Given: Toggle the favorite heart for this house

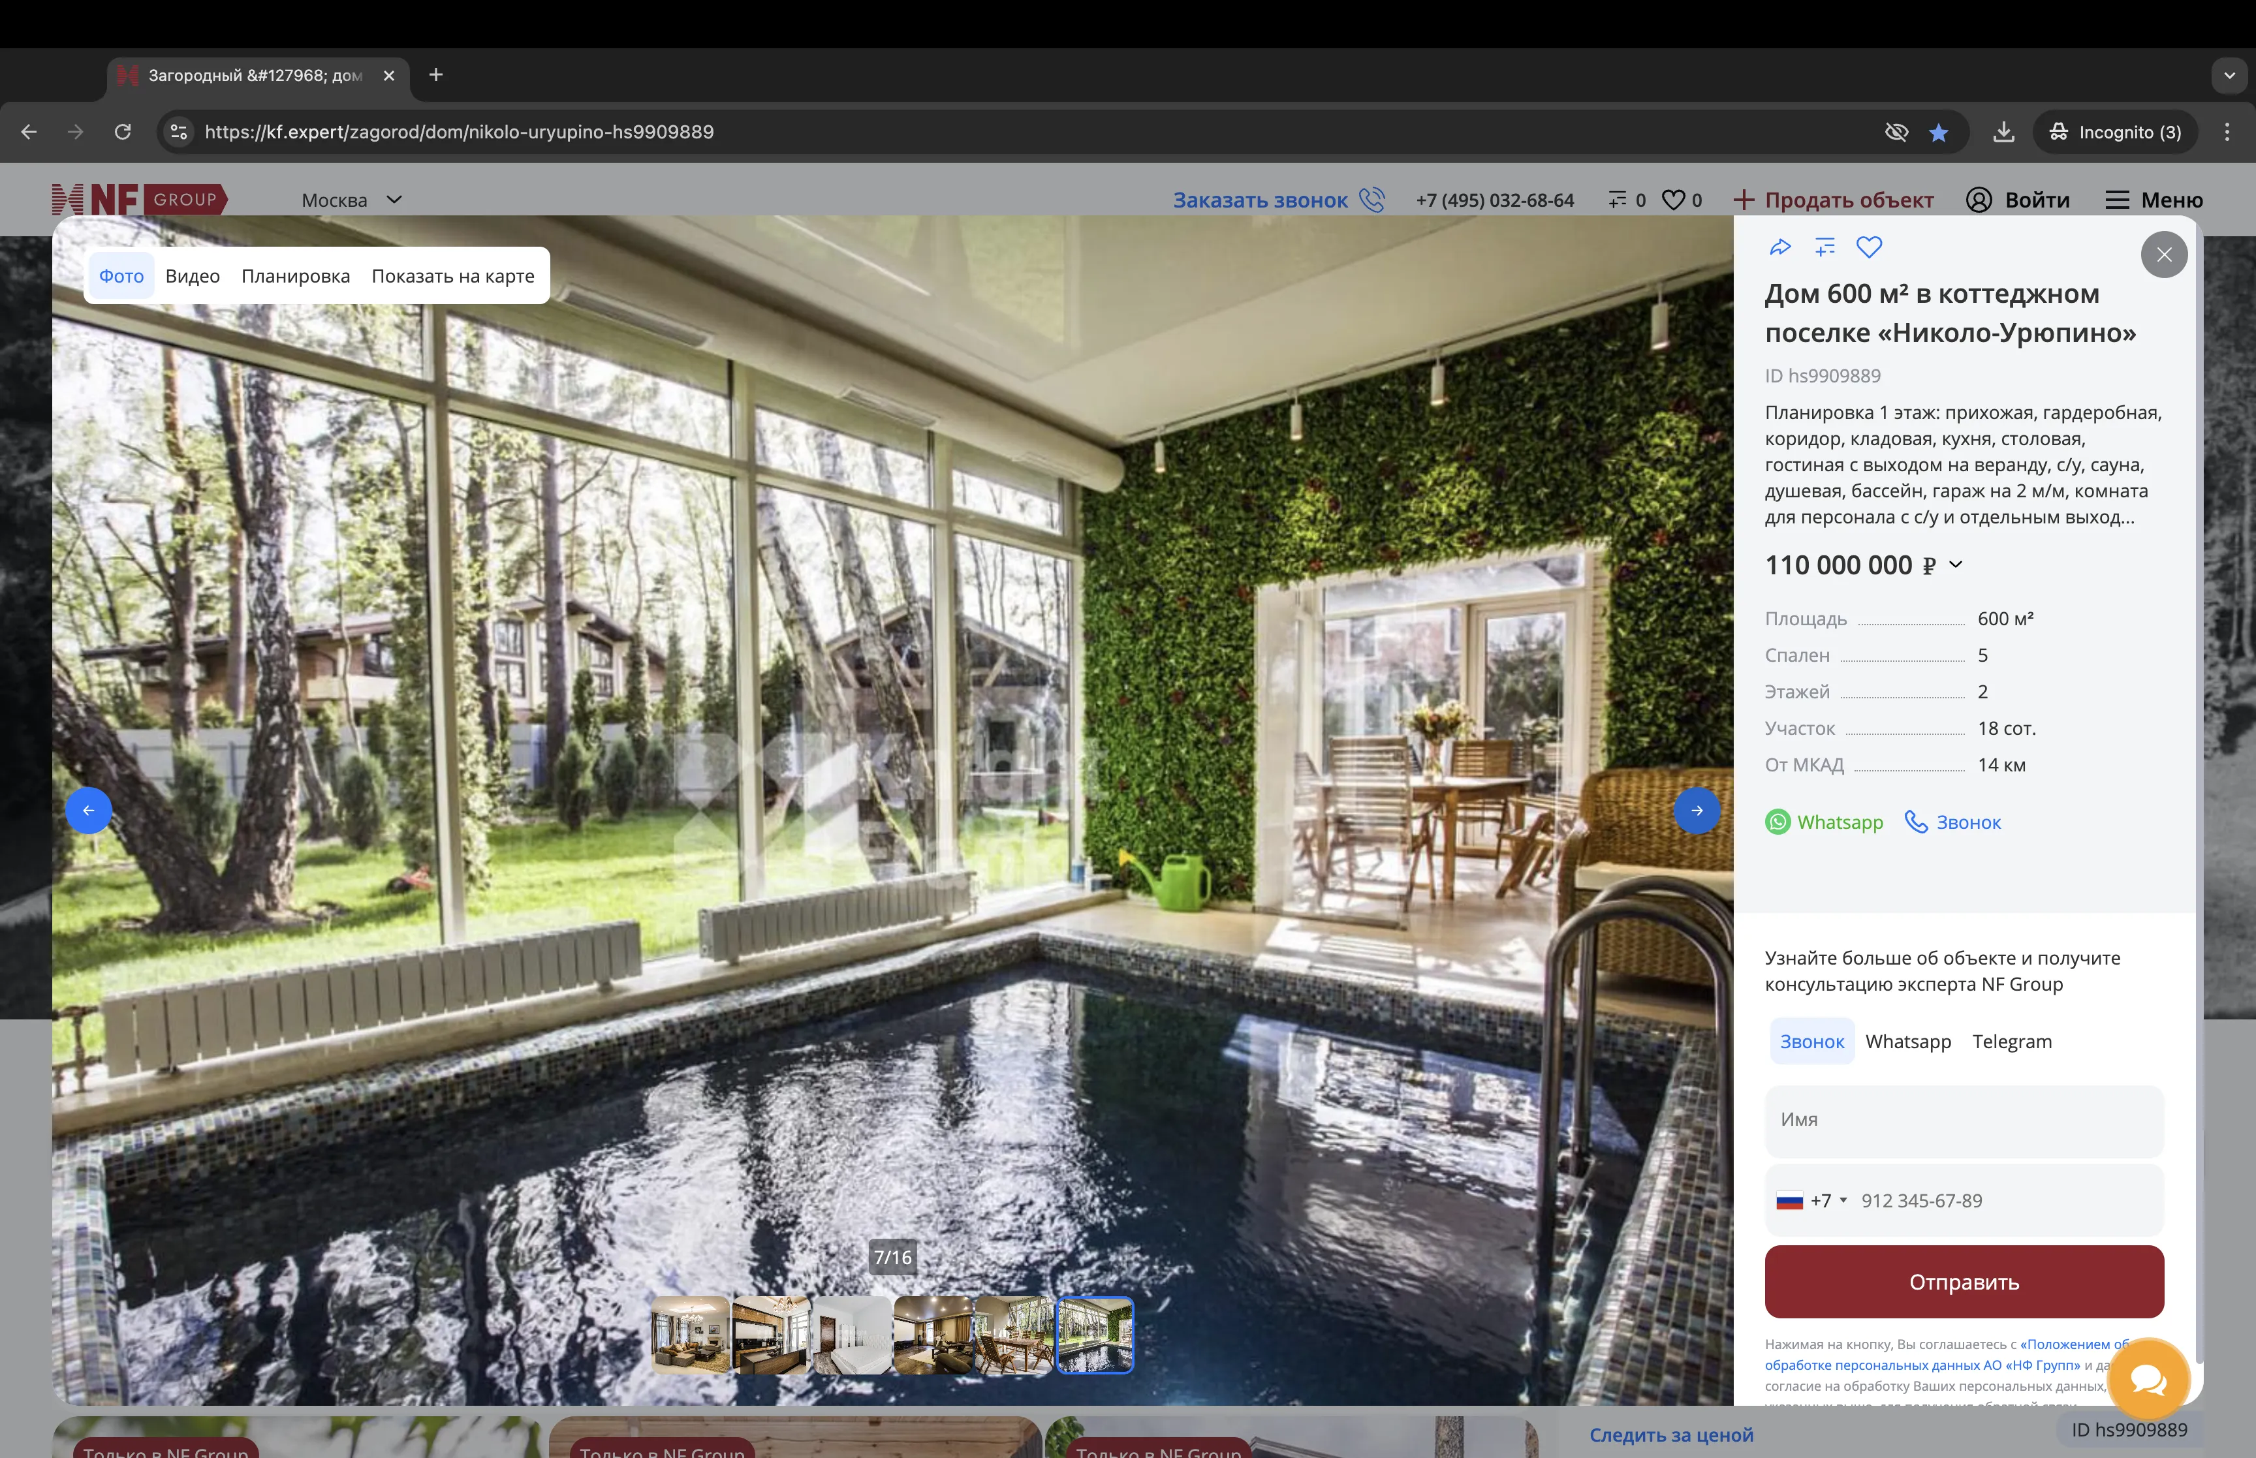Looking at the screenshot, I should [1869, 248].
